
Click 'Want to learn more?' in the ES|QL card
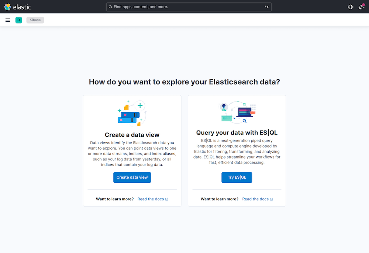[219, 199]
